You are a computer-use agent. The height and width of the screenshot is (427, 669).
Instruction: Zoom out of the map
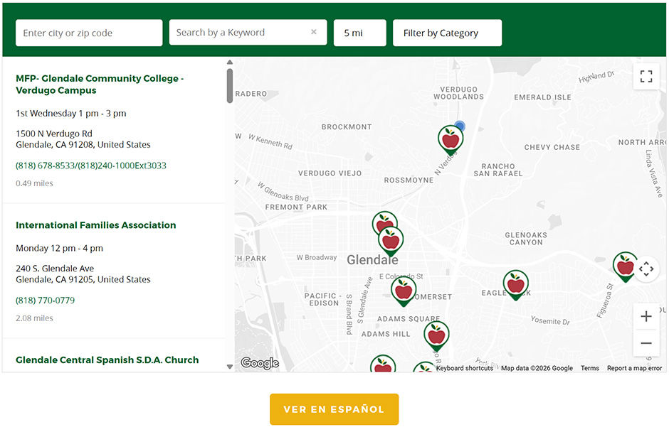646,342
